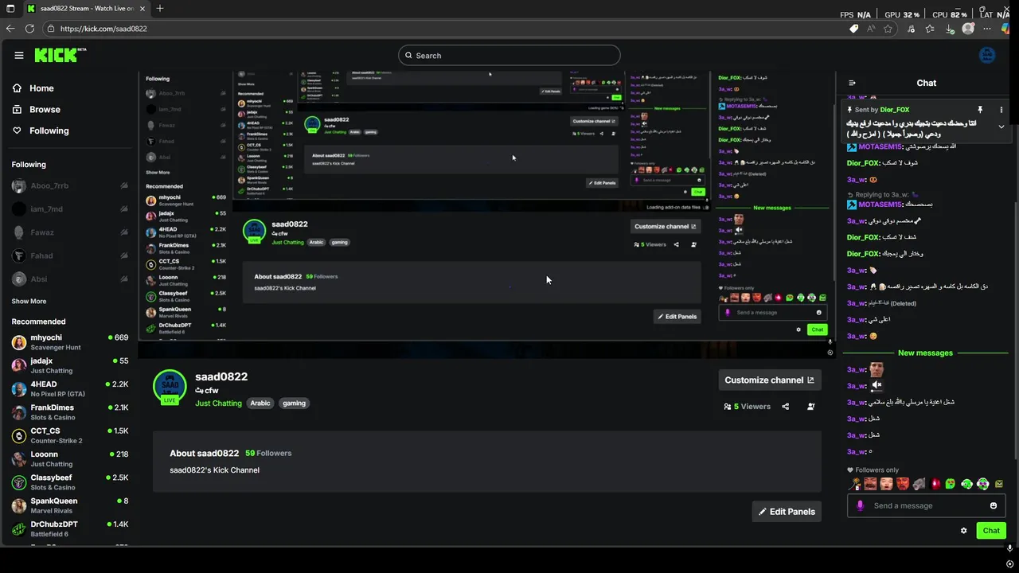
Task: Open chat settings gear icon
Action: (963, 531)
